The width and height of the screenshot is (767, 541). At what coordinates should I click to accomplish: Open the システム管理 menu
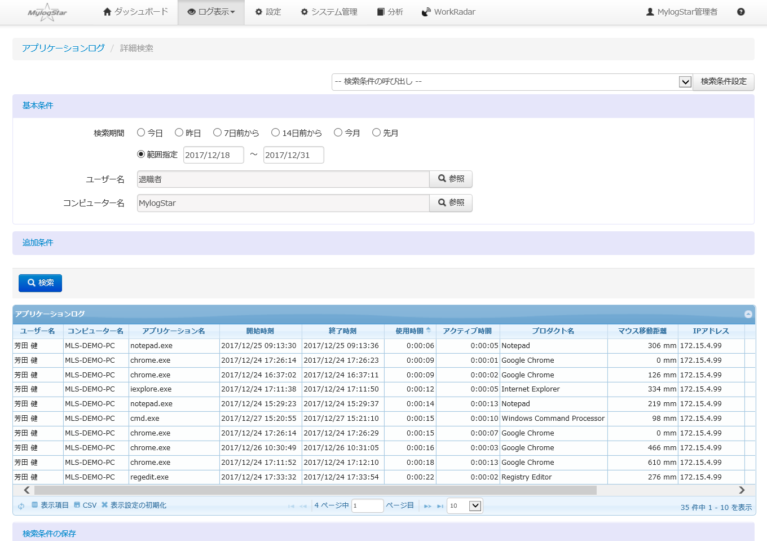coord(329,12)
